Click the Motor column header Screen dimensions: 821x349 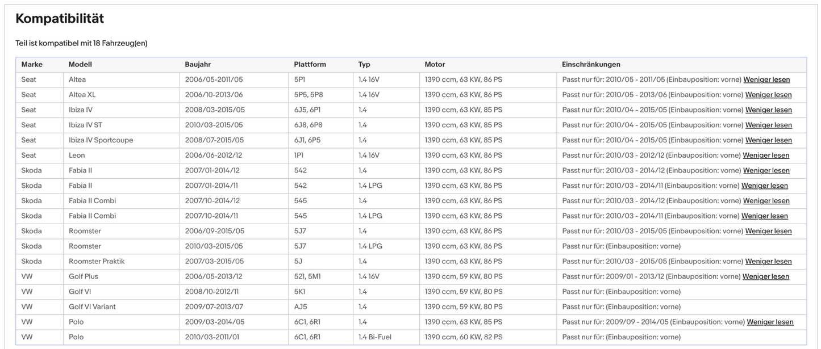(x=435, y=65)
